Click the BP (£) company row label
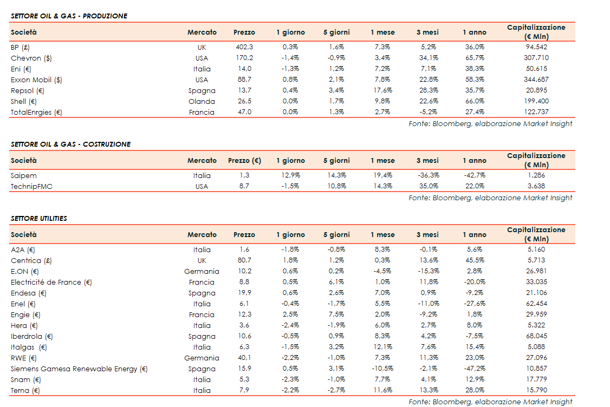The height and width of the screenshot is (407, 610). pyautogui.click(x=20, y=47)
